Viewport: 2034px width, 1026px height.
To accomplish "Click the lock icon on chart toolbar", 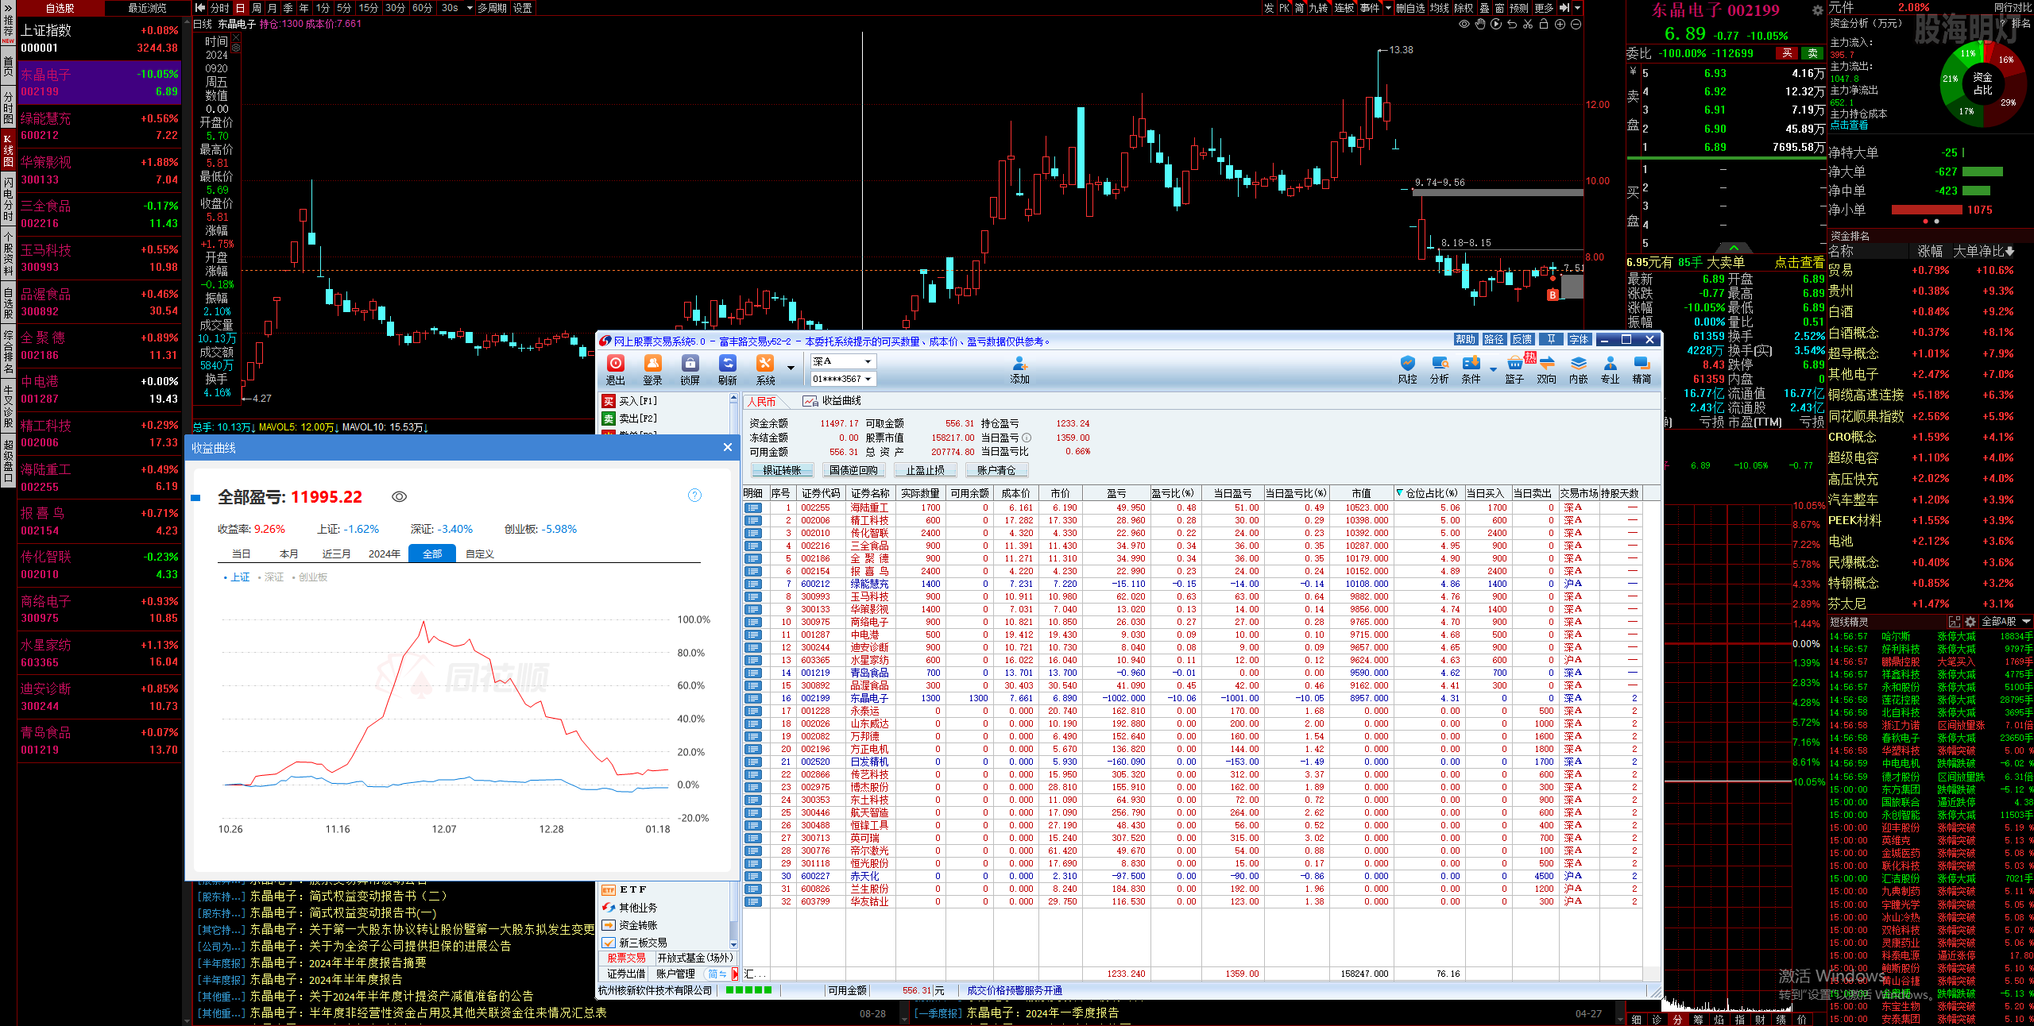I will pyautogui.click(x=1544, y=24).
